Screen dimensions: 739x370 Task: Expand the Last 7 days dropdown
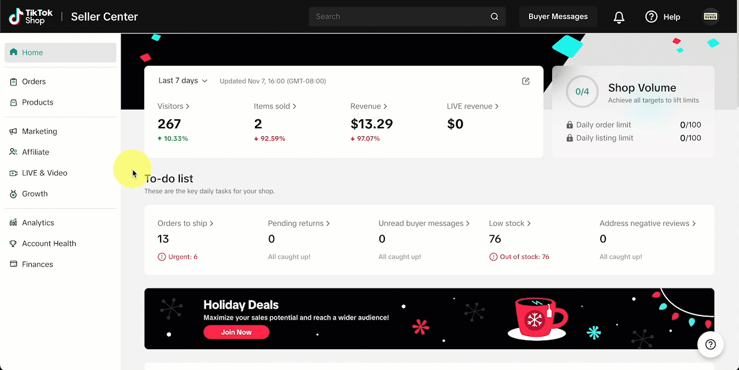(x=183, y=80)
